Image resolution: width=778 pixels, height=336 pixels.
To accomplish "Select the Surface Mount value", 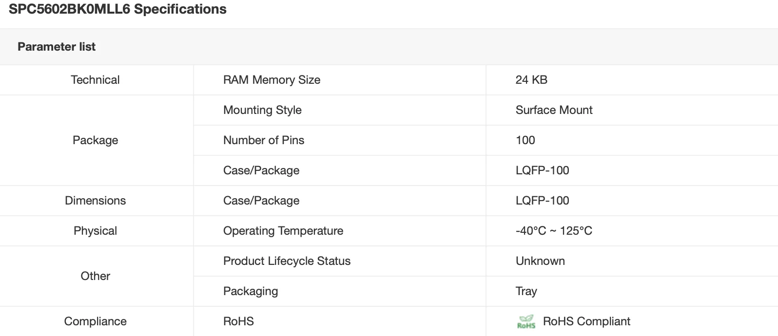I will (554, 110).
